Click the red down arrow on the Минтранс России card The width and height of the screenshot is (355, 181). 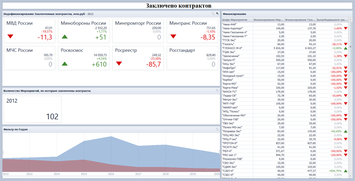pos(173,36)
